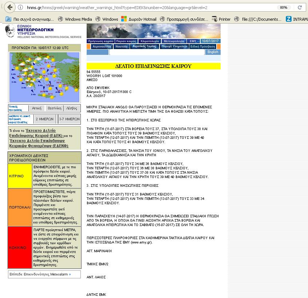
Task: Click the yellow ΚΙΤΡΙΝΟ warning color cell
Action: tap(20, 176)
